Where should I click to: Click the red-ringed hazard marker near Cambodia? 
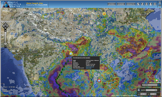coord(99,81)
